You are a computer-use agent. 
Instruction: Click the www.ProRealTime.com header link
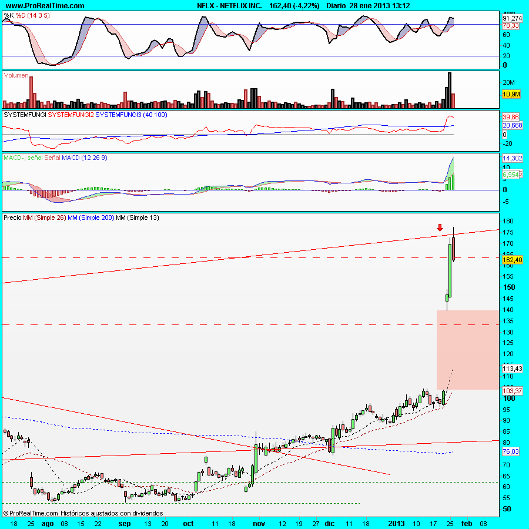click(x=45, y=5)
